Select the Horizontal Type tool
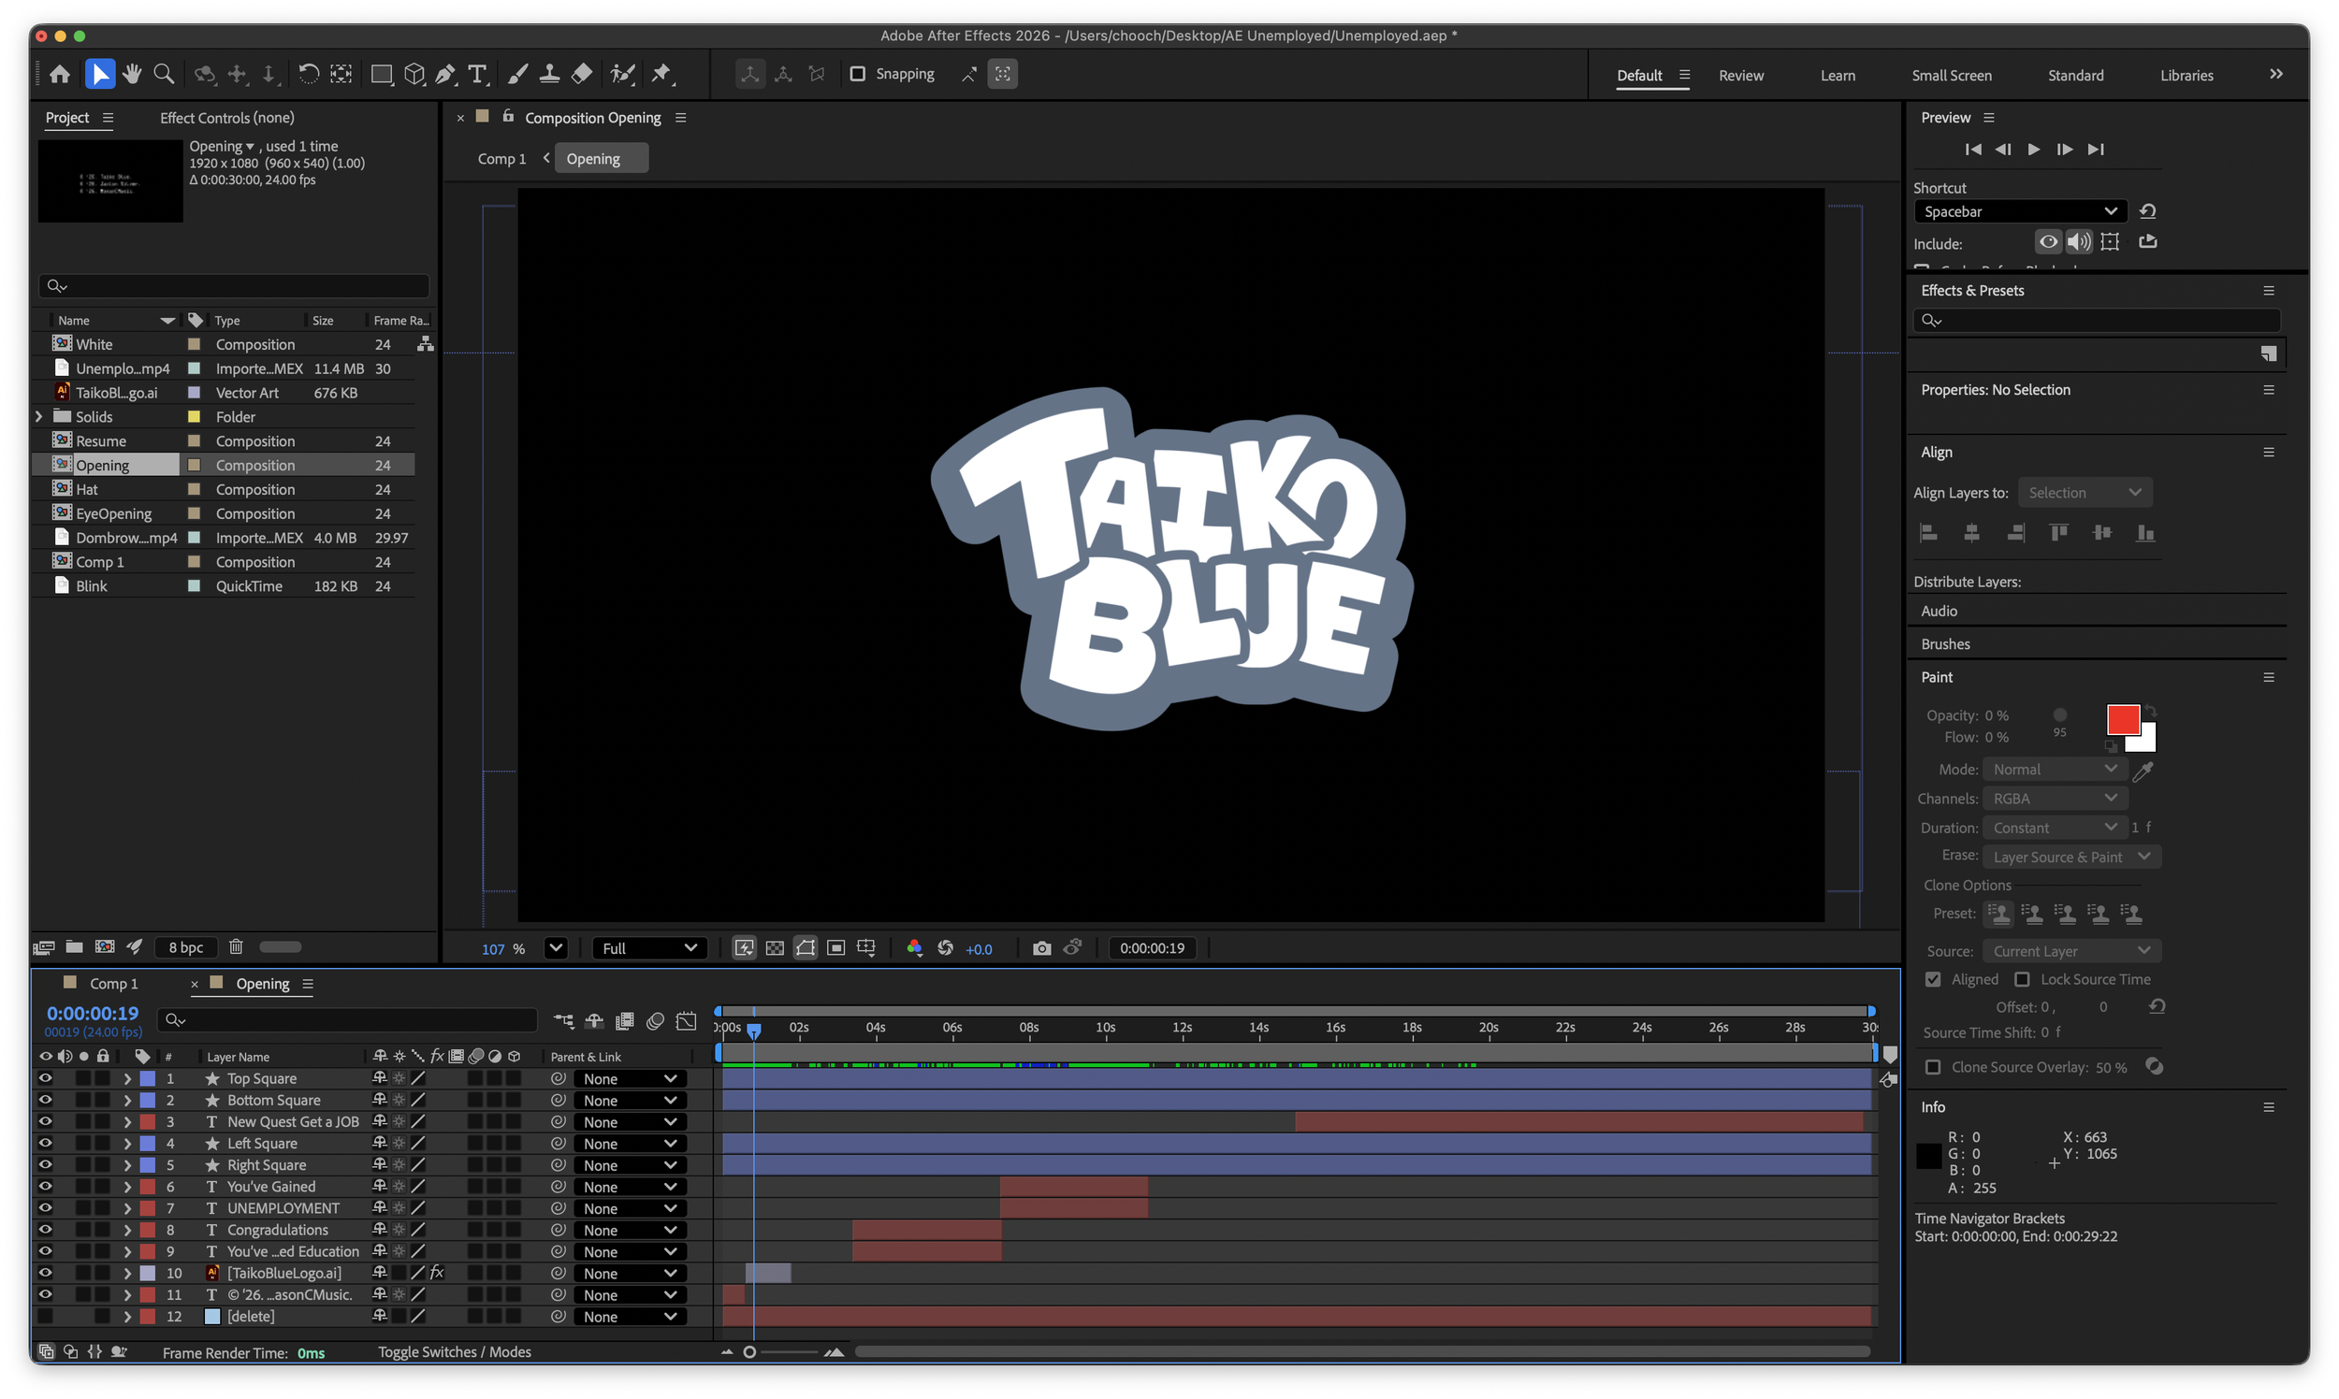Screen dimensions: 2339x1399 (x=478, y=74)
